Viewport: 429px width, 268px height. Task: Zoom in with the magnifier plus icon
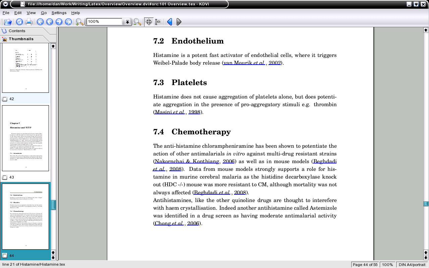[x=79, y=22]
